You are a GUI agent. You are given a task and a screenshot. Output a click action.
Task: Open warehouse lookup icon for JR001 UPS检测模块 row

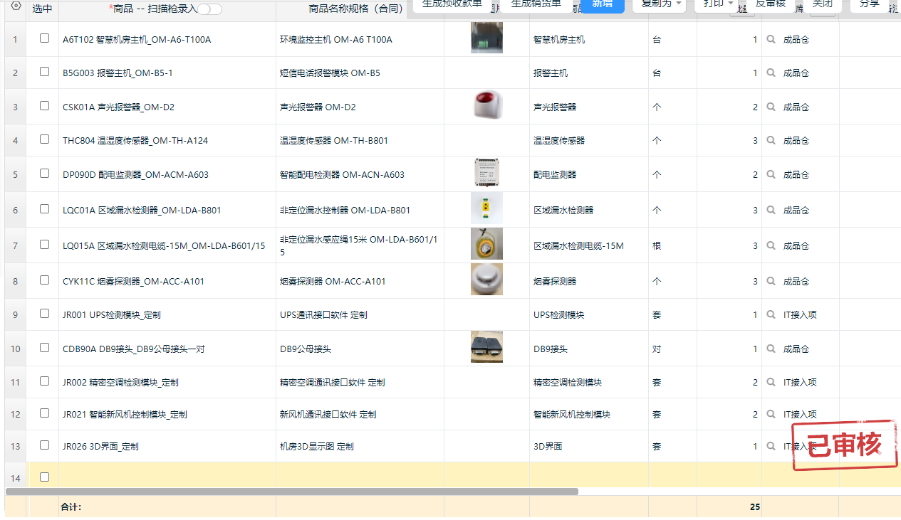point(771,314)
